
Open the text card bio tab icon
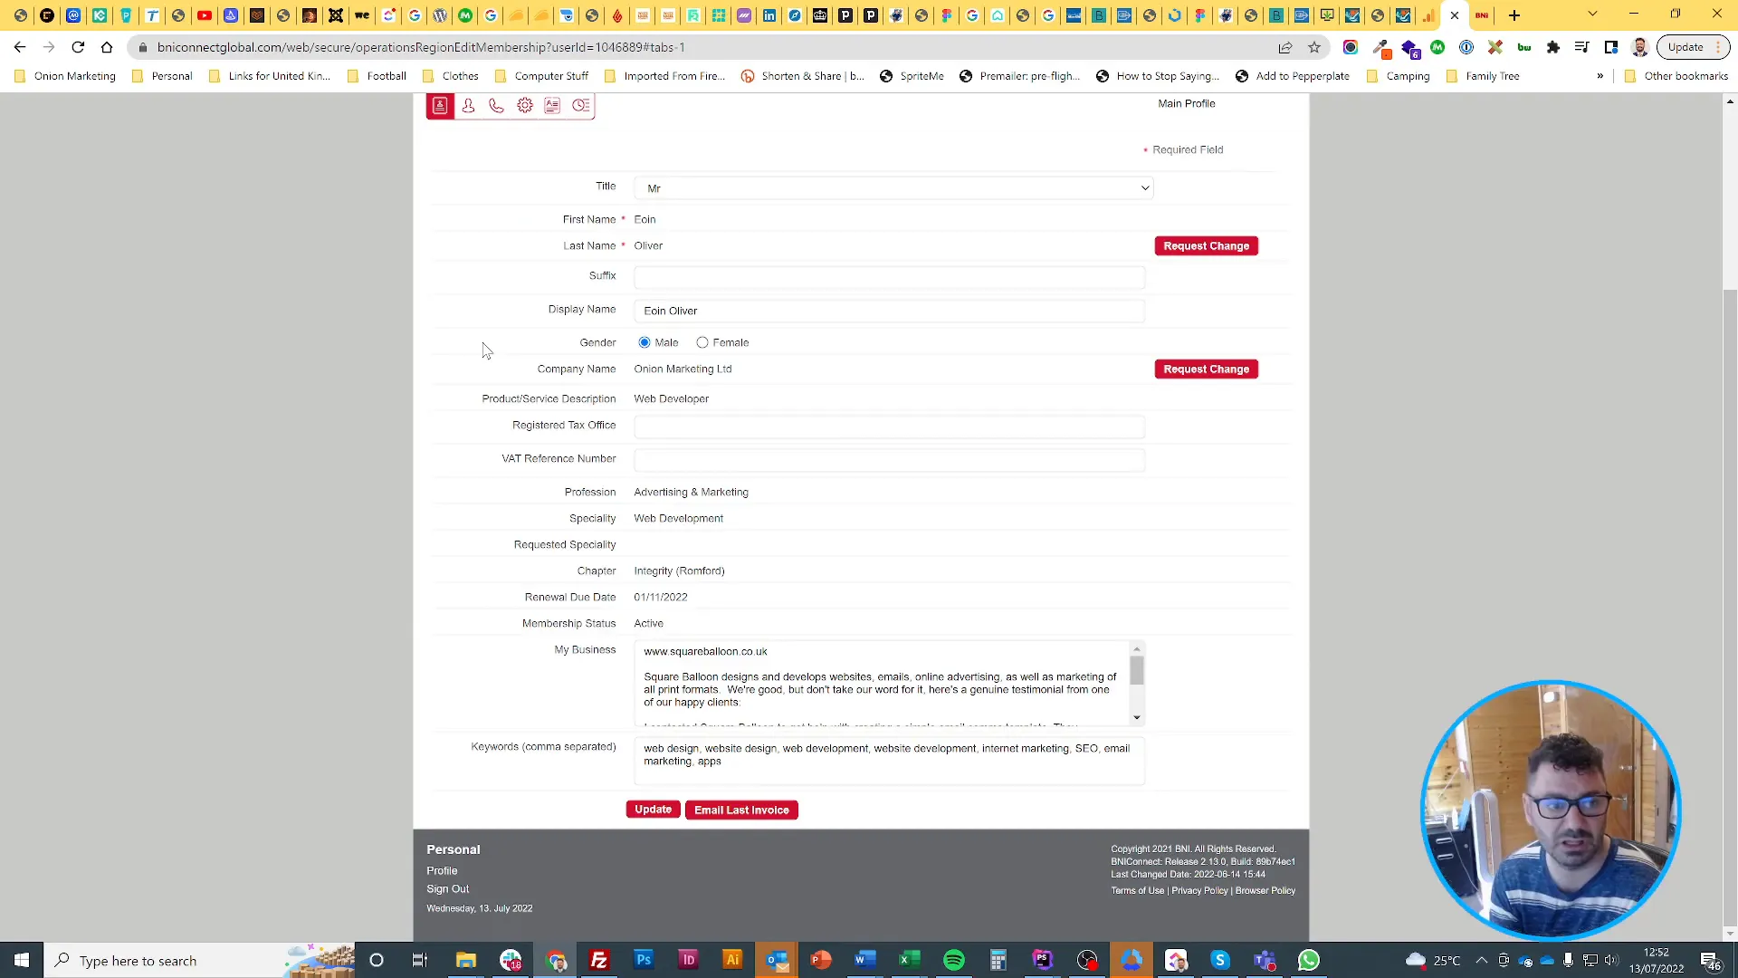point(552,106)
